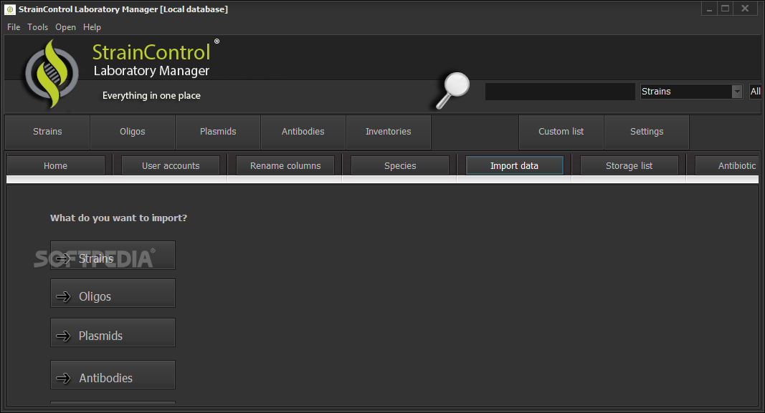The width and height of the screenshot is (765, 413).
Task: Import Oligos data
Action: pos(113,293)
